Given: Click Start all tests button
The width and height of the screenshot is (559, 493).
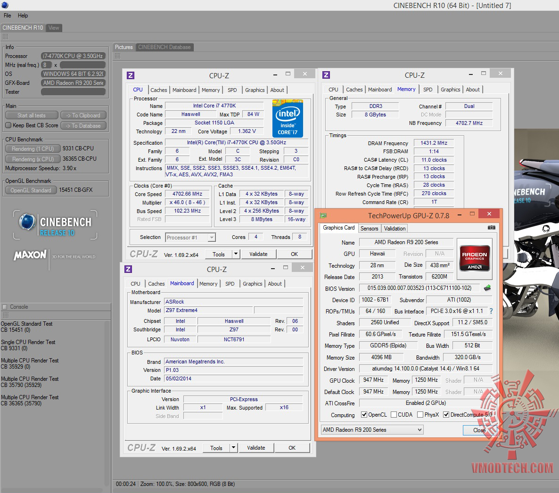Looking at the screenshot, I should pos(32,115).
